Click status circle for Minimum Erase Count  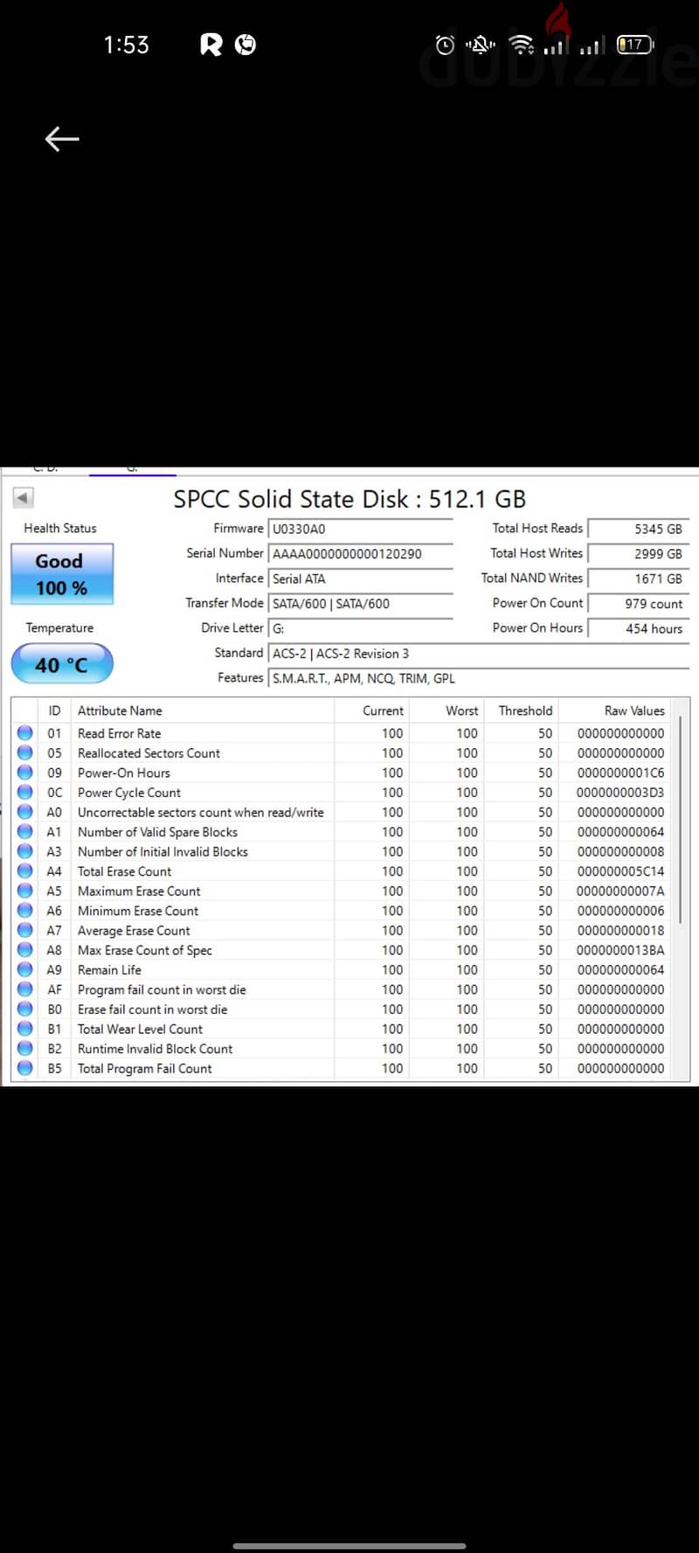point(25,911)
